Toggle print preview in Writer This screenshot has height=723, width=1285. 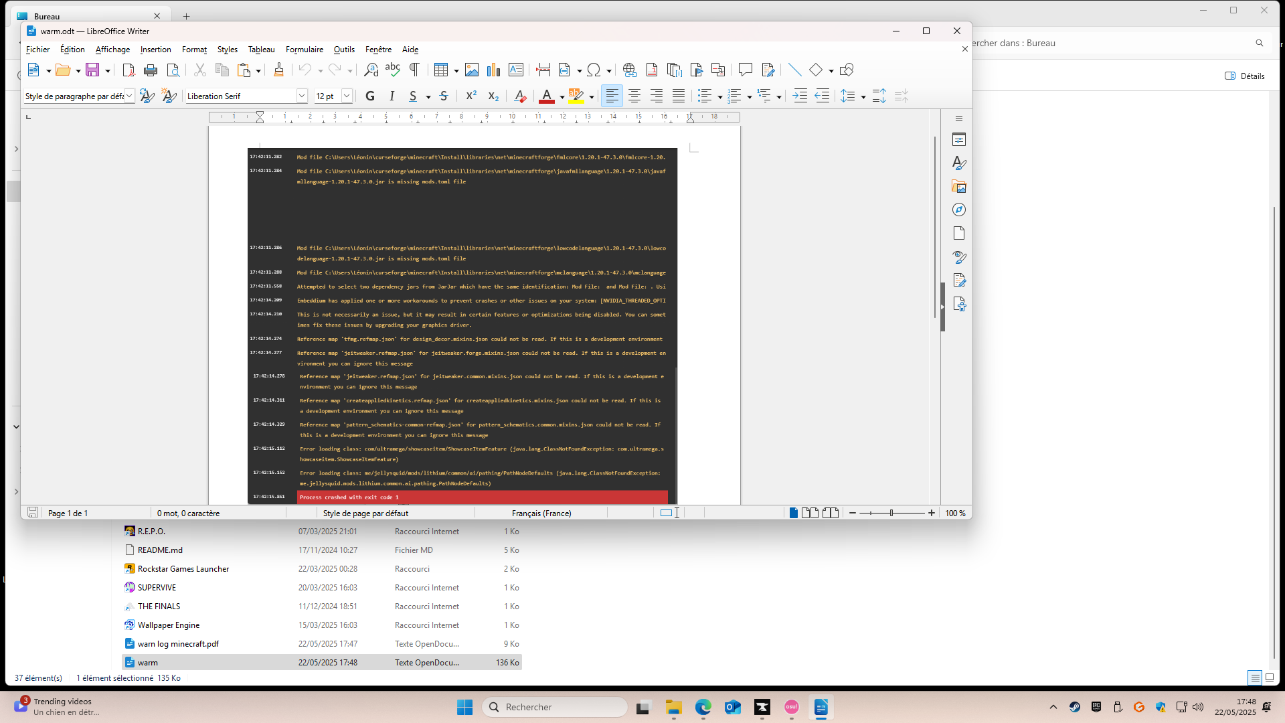click(x=173, y=70)
